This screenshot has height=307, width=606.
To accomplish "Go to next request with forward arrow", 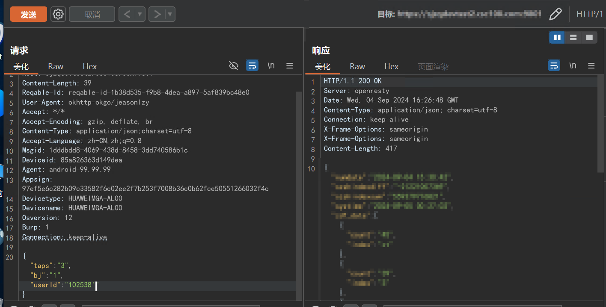I will [157, 15].
